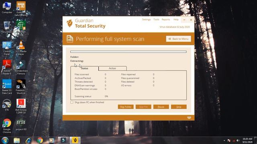This screenshot has height=144, width=257.
Task: Stop the full system scan
Action: point(179,107)
